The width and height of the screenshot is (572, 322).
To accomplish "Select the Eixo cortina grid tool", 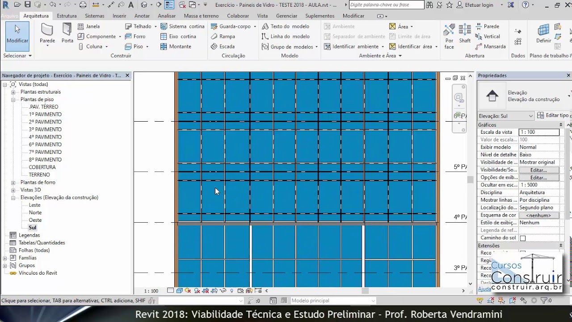I will pos(178,36).
